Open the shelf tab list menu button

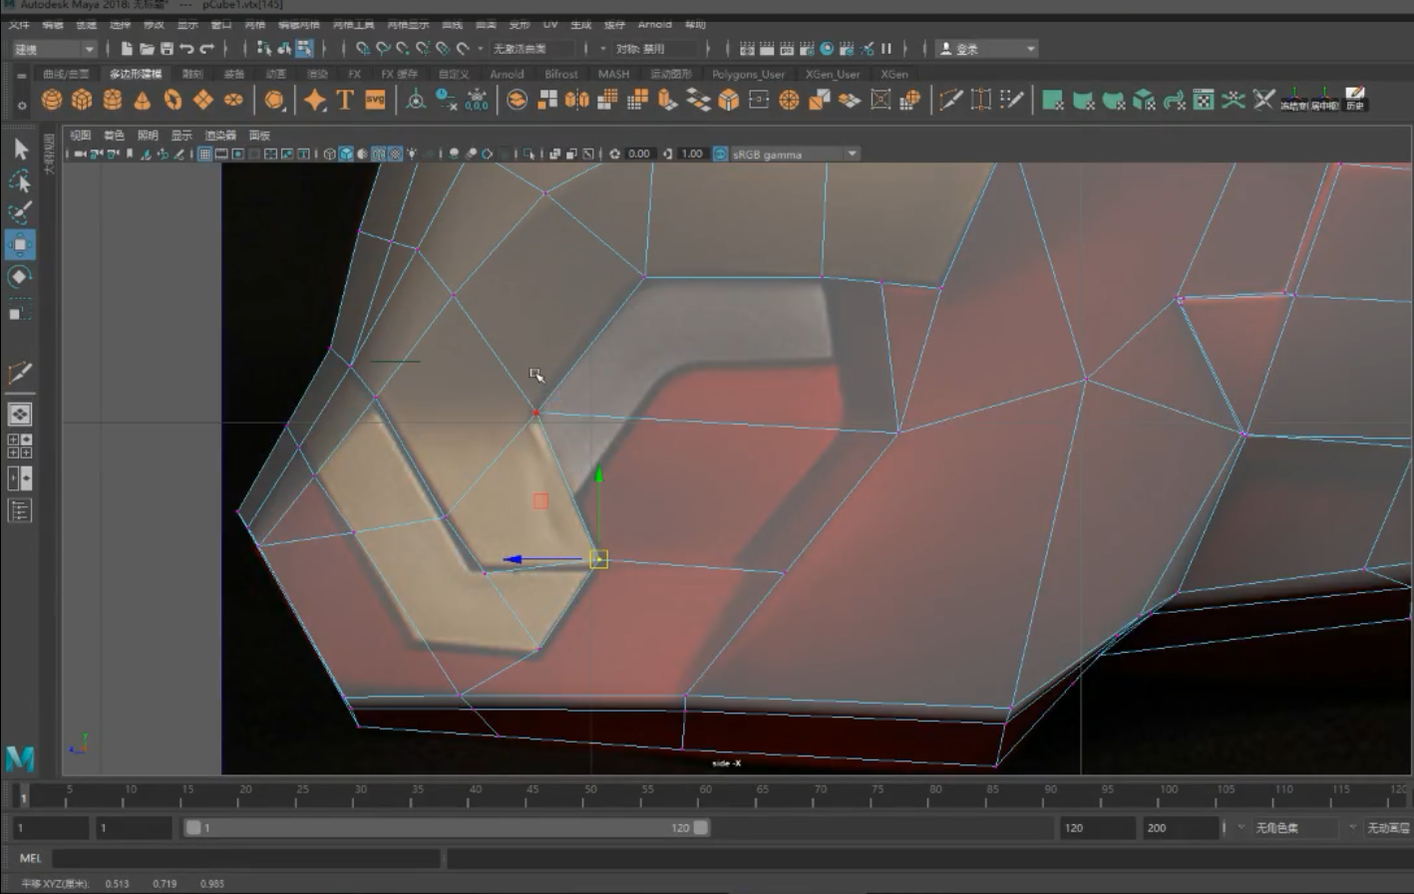[x=22, y=75]
